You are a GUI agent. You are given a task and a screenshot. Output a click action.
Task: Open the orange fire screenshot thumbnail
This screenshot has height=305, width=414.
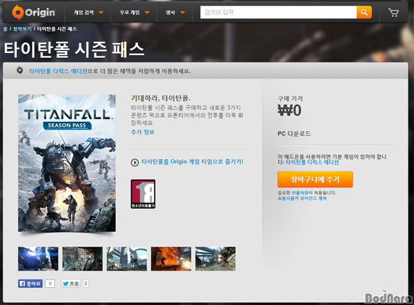pyautogui.click(x=171, y=259)
